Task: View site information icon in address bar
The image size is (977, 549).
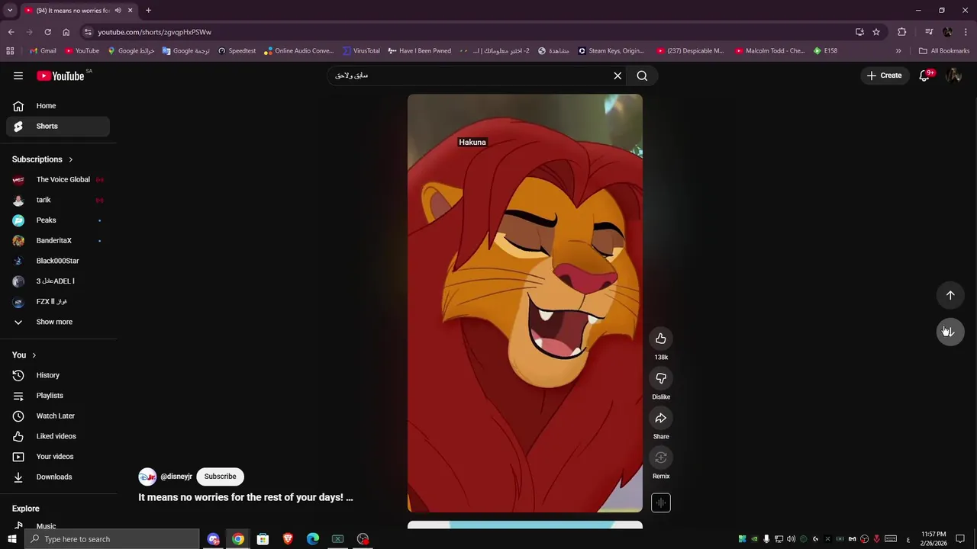Action: pos(88,32)
